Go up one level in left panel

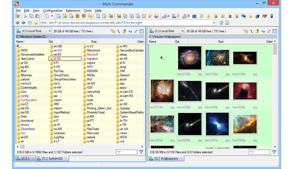(124, 31)
